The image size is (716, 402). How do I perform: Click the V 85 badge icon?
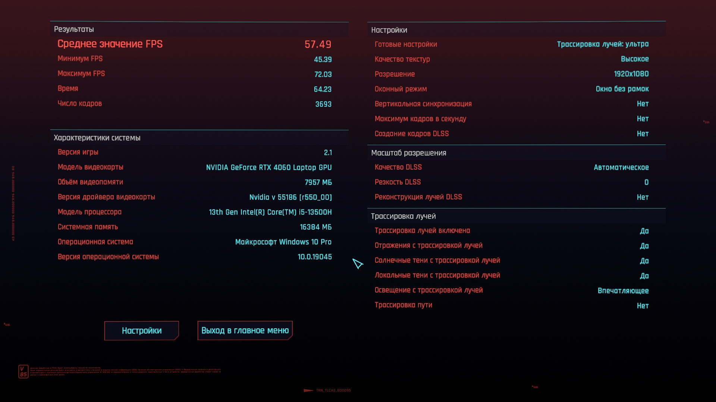pos(23,371)
